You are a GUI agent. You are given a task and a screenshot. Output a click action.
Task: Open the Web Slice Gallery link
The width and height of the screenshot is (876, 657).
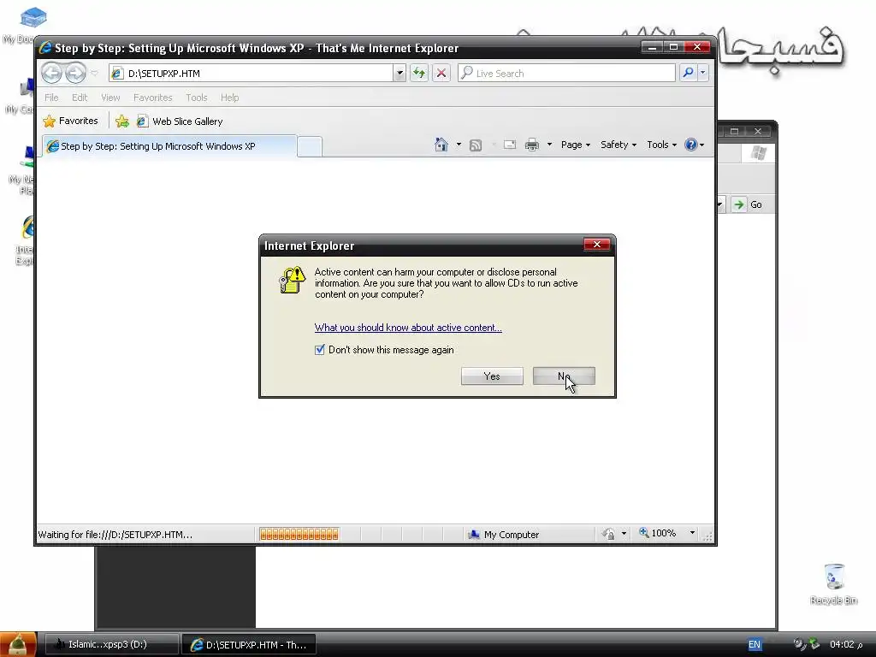coord(180,121)
